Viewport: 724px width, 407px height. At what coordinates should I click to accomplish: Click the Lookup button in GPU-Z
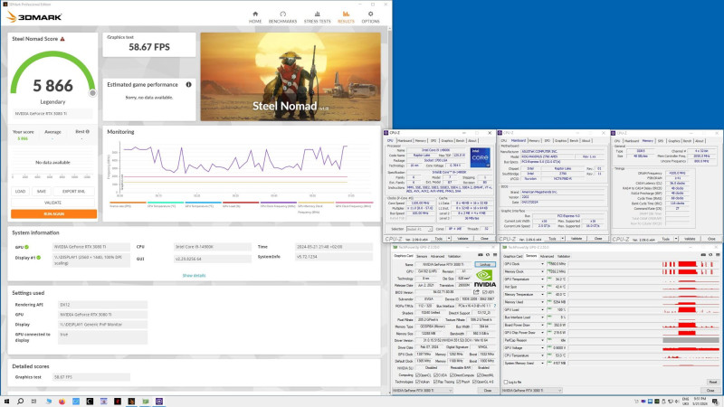point(485,264)
